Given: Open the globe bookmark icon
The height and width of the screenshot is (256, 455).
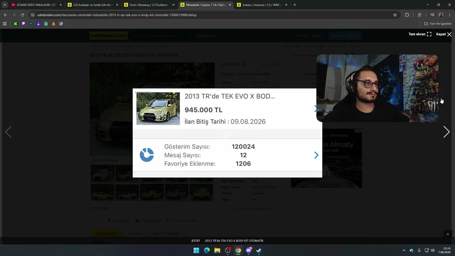Looking at the screenshot, I should [x=61, y=24].
